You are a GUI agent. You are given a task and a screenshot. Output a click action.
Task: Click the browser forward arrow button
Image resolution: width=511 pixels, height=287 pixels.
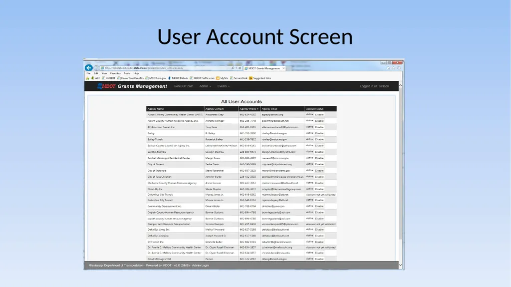[x=96, y=68]
